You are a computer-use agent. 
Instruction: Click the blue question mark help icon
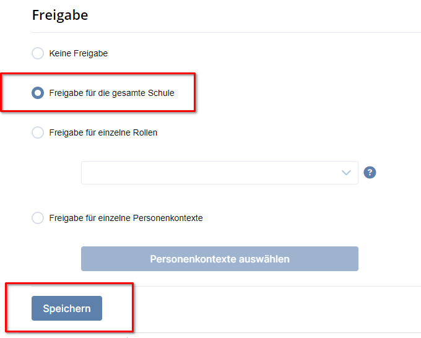(x=370, y=173)
